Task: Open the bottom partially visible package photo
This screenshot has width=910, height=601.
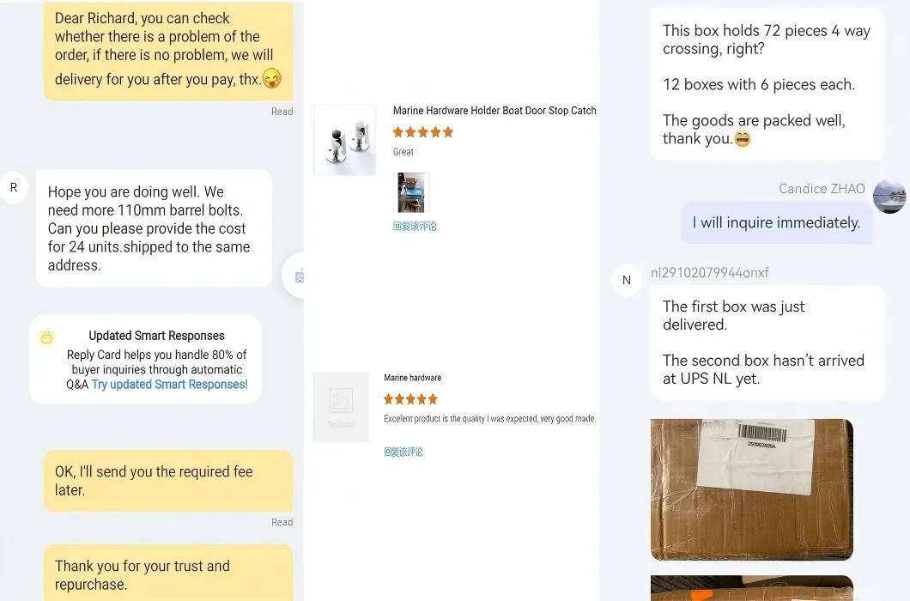Action: [x=751, y=590]
